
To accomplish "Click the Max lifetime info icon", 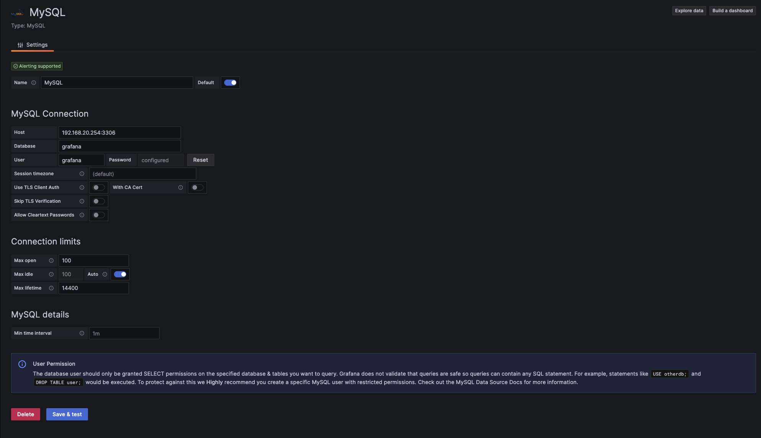I will point(51,288).
